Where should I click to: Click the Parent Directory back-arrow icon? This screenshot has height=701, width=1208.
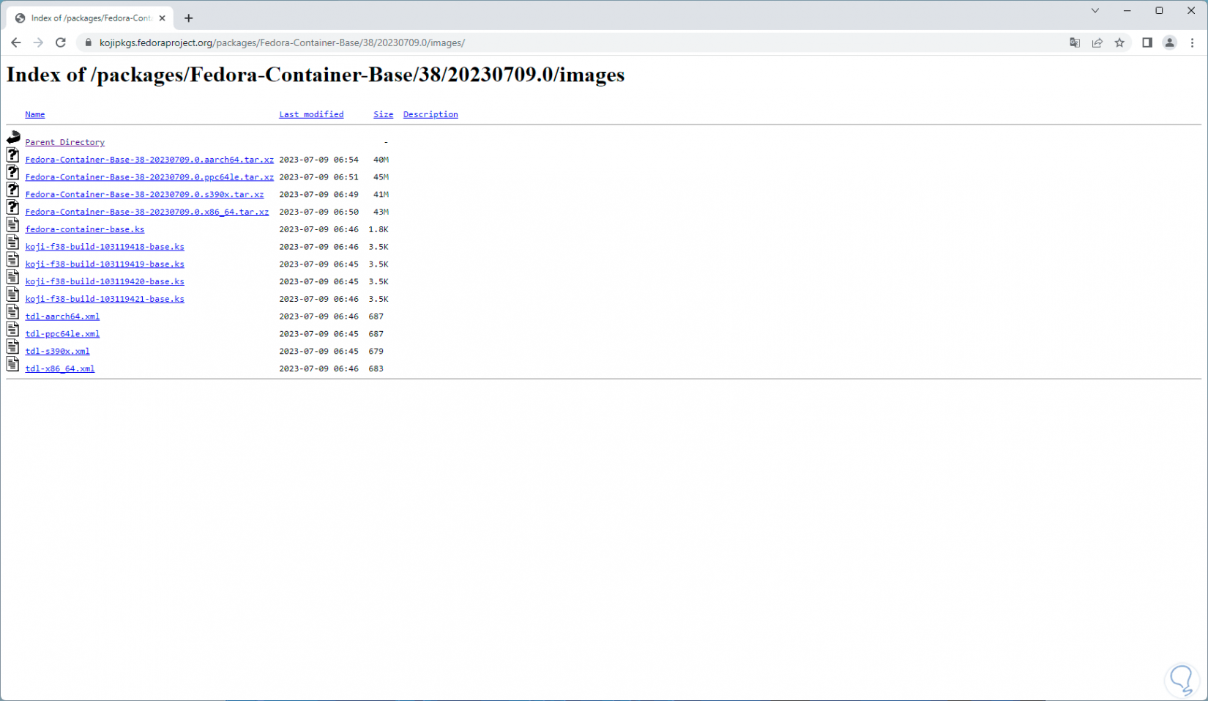tap(13, 137)
